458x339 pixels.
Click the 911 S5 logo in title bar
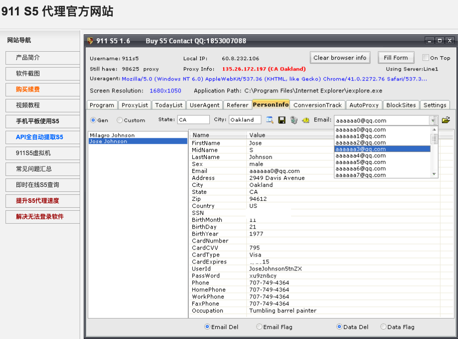[x=90, y=41]
